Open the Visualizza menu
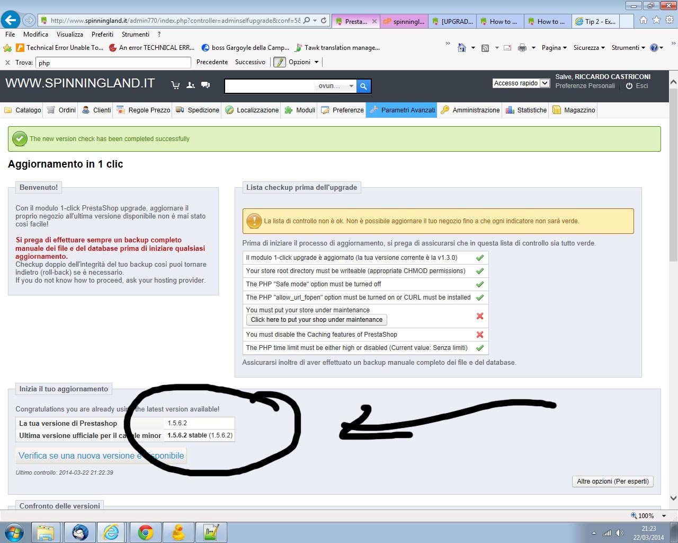This screenshot has height=543, width=678. [70, 34]
